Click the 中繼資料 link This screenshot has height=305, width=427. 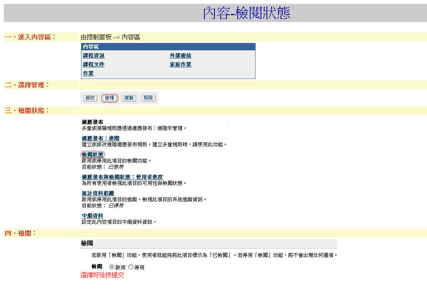point(92,216)
